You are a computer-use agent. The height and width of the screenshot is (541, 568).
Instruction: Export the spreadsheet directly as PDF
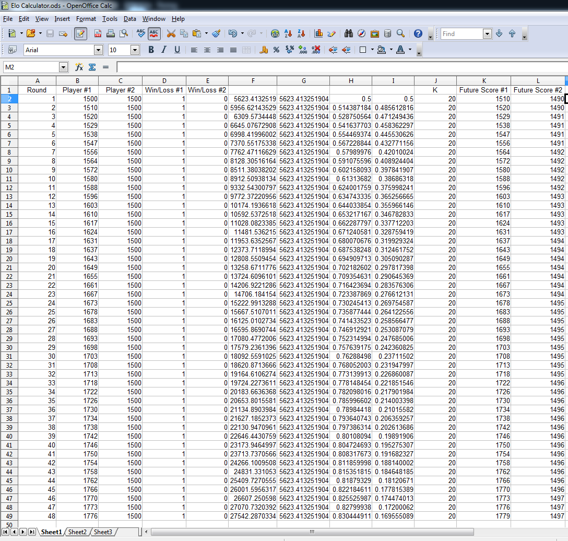pyautogui.click(x=98, y=33)
